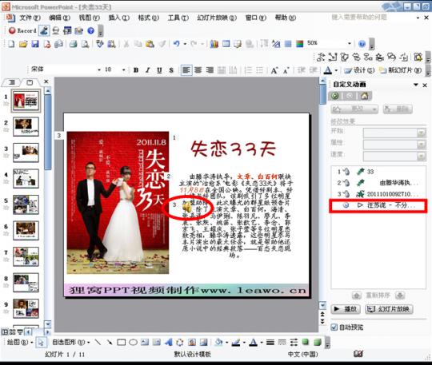Image resolution: width=432 pixels, height=365 pixels.
Task: Open the 开始 dropdown in animation pane
Action: (x=421, y=133)
